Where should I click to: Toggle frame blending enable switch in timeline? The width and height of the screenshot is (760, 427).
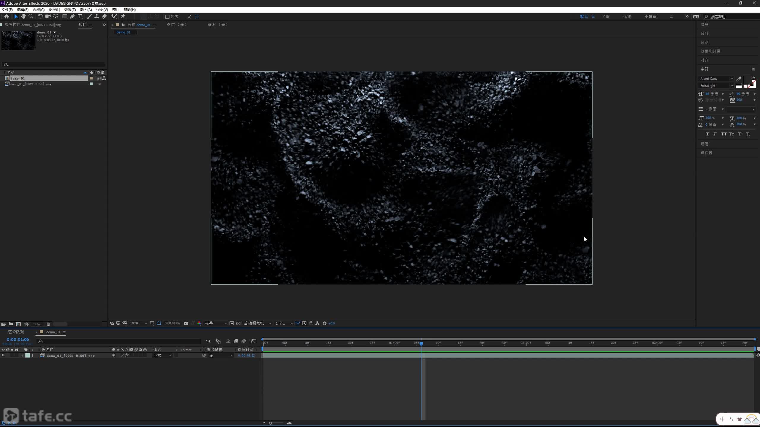tap(236, 341)
